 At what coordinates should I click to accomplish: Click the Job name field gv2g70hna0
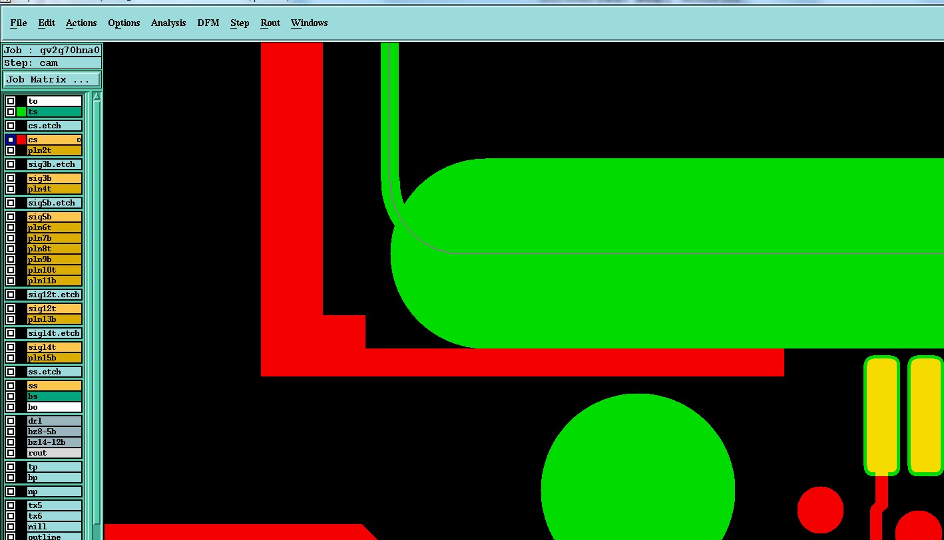point(52,50)
